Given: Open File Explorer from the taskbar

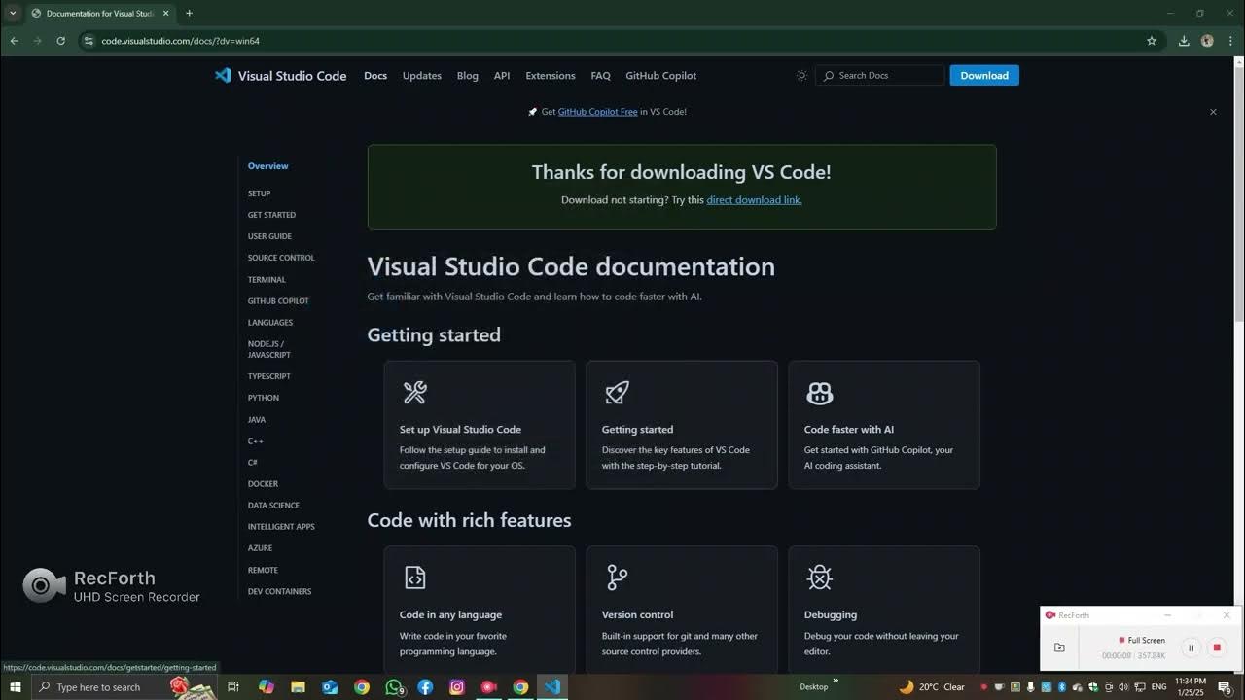Looking at the screenshot, I should point(298,687).
